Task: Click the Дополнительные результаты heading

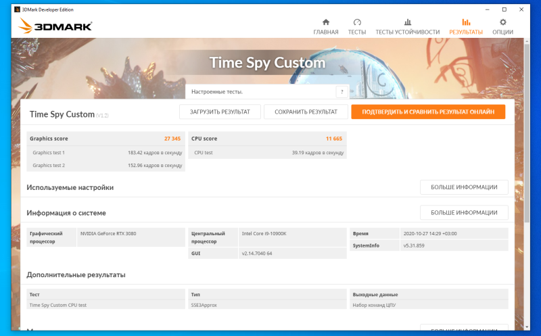Action: click(x=76, y=275)
